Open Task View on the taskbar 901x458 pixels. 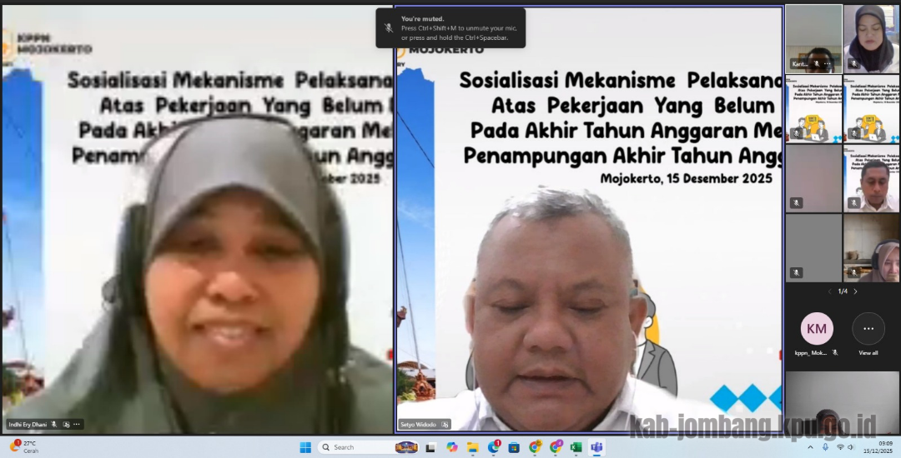tap(430, 447)
